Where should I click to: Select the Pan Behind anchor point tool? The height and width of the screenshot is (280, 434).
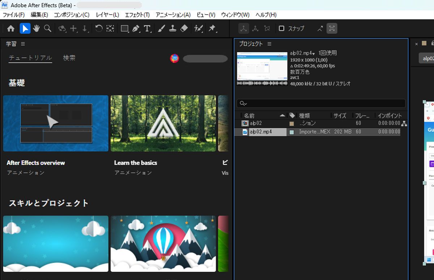(110, 28)
